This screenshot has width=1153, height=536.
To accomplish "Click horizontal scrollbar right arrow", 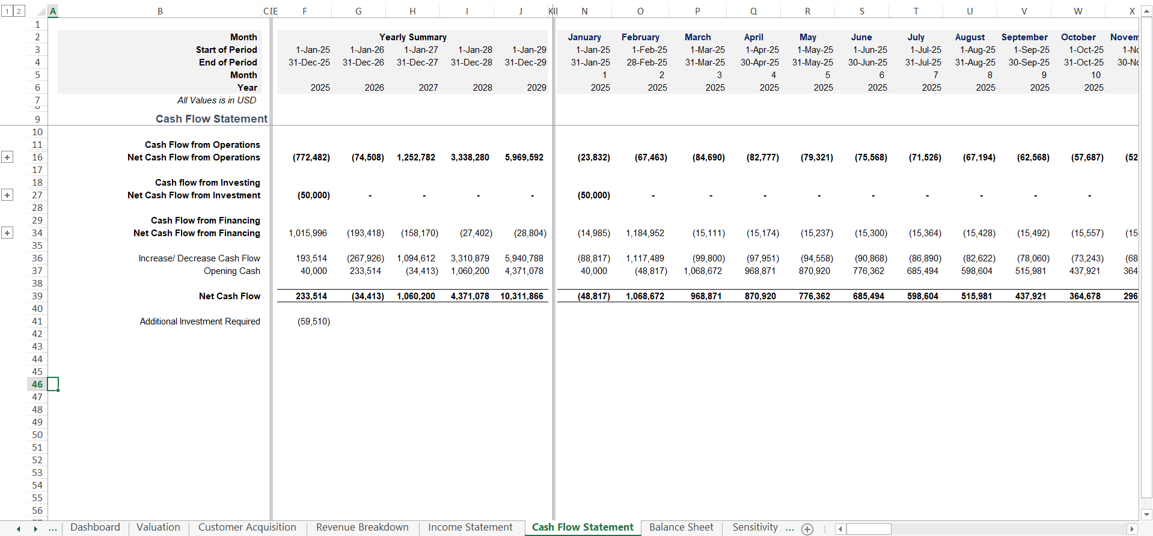I will coord(1132,529).
